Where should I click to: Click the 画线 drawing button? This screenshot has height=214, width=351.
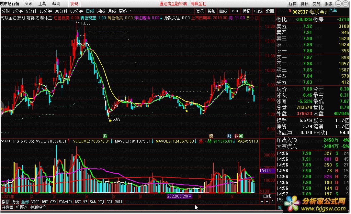pos(223,11)
